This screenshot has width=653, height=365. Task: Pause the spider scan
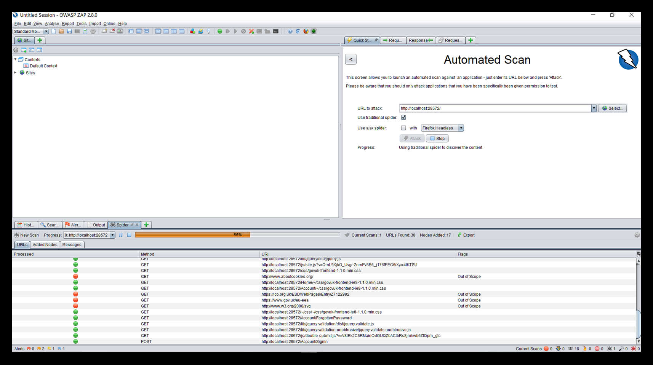[x=121, y=235]
